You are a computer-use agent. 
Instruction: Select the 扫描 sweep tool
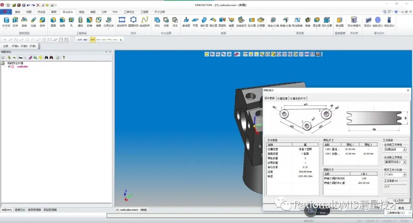[x=33, y=22]
